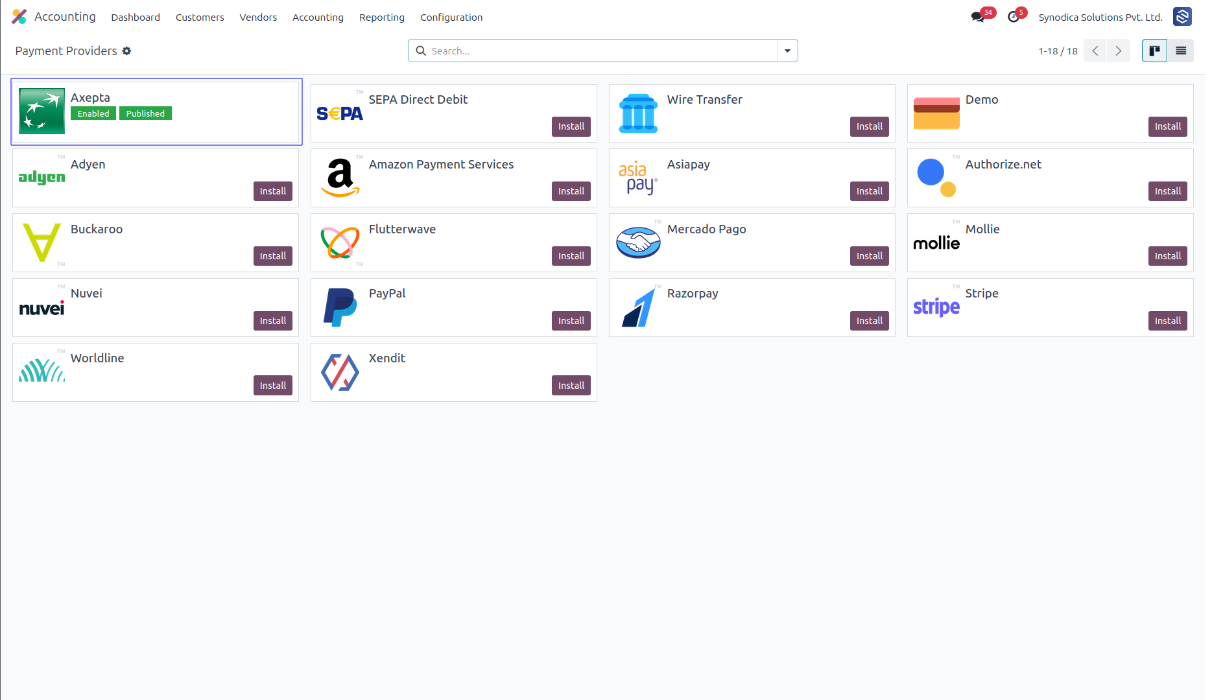Click the Axepta Enabled badge

(x=93, y=113)
